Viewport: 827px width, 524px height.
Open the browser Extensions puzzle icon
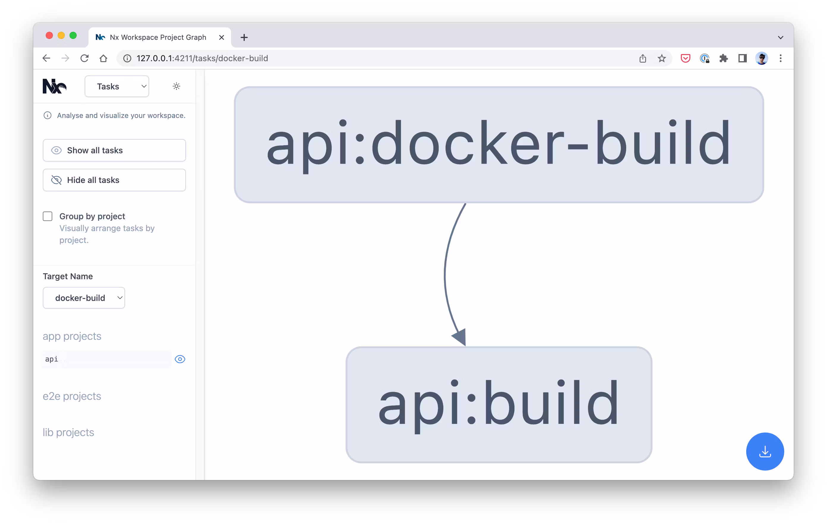click(x=723, y=59)
